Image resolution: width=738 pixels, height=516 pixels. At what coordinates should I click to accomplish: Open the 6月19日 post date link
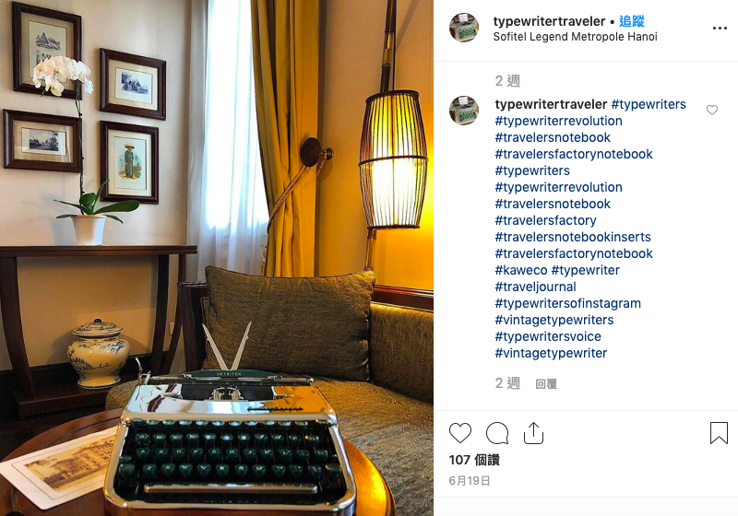pos(470,481)
